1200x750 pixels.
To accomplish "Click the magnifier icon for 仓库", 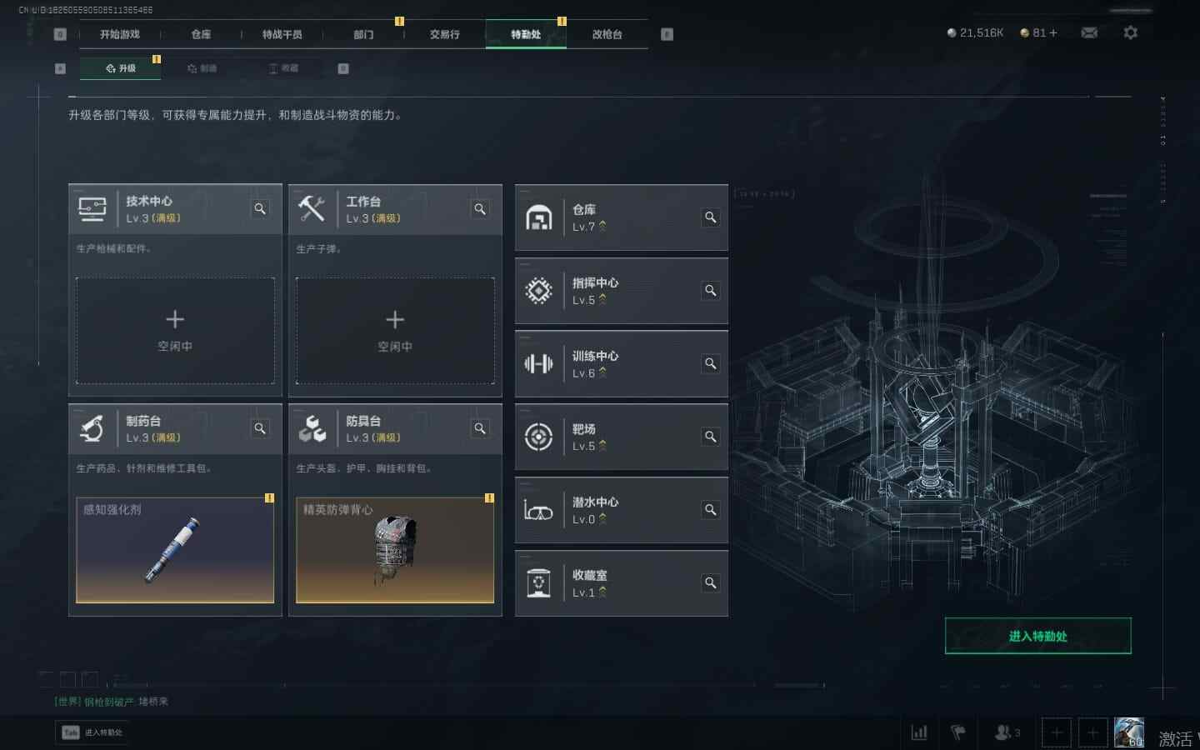I will click(x=710, y=217).
